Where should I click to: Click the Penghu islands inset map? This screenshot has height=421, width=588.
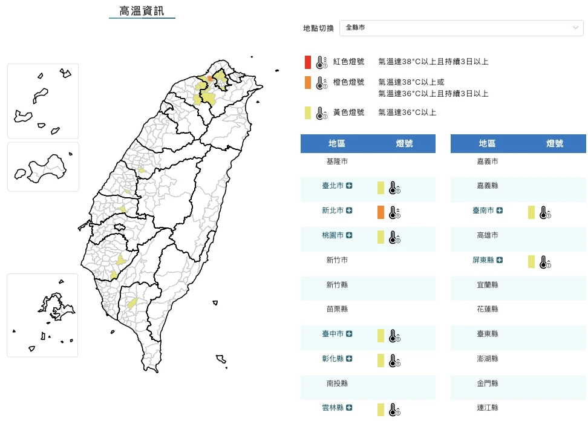pos(42,315)
